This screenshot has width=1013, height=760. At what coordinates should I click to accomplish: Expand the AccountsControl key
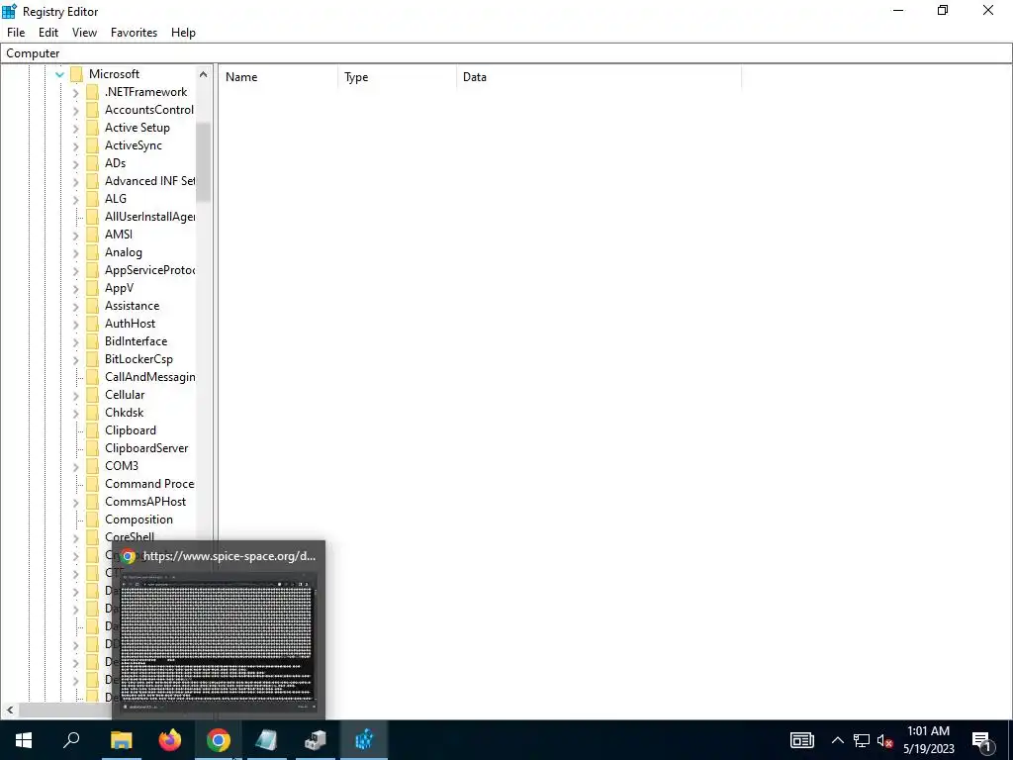[75, 111]
